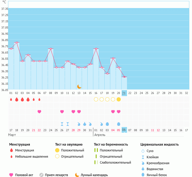Click the moon icon on cycle day 13
Screen dimensions: 192x177
click(79, 86)
